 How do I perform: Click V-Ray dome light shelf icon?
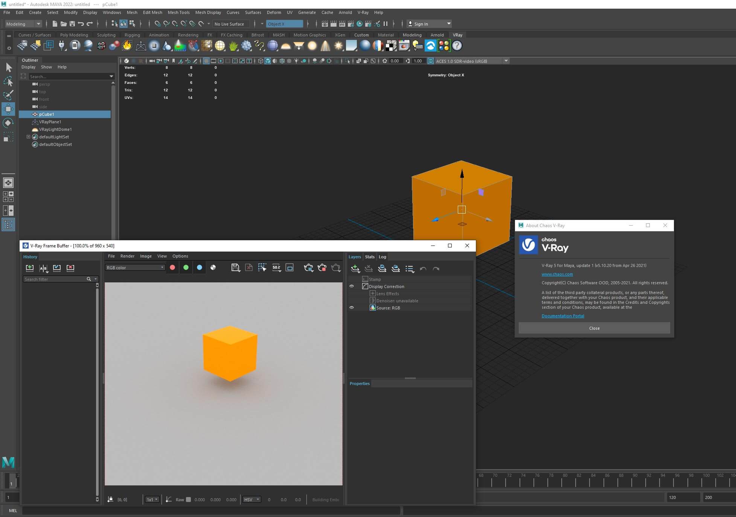pos(286,46)
